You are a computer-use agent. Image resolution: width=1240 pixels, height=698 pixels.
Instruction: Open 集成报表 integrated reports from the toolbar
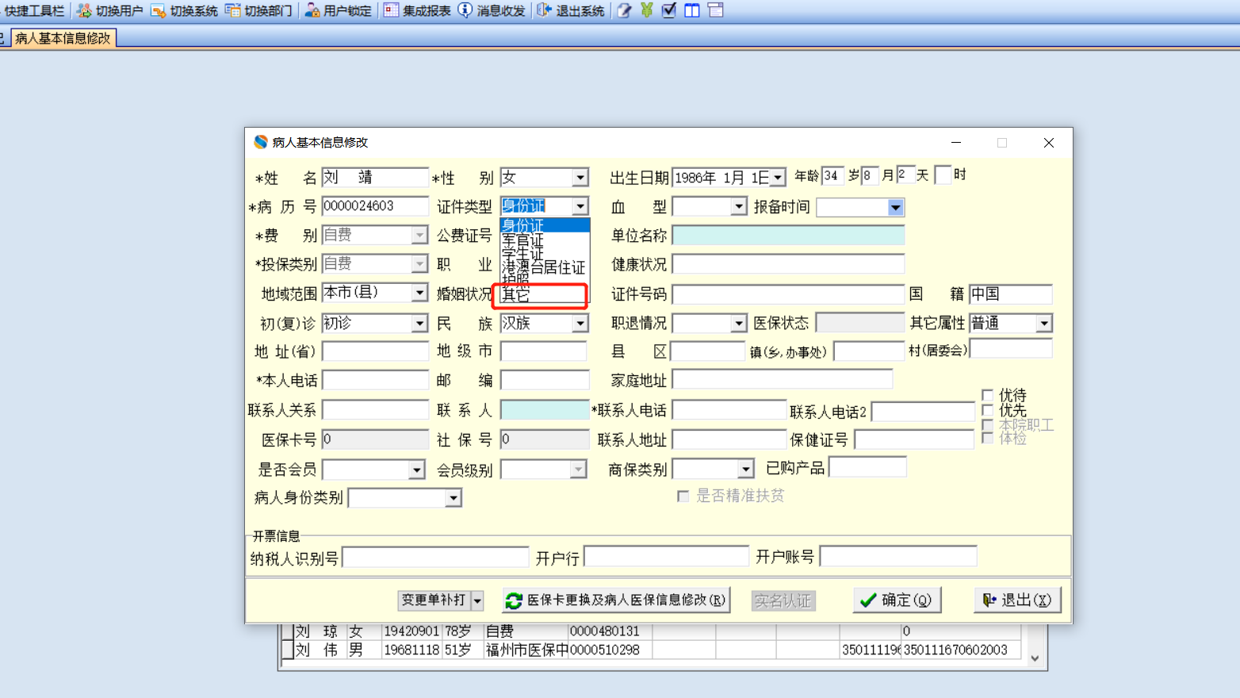(x=417, y=10)
